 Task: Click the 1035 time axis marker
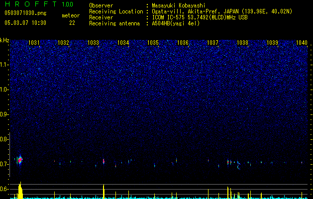point(153,43)
